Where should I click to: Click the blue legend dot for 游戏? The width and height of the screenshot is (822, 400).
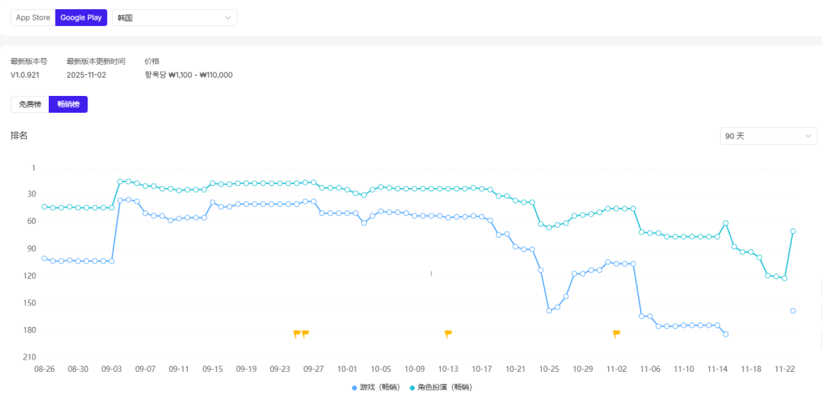(x=355, y=388)
